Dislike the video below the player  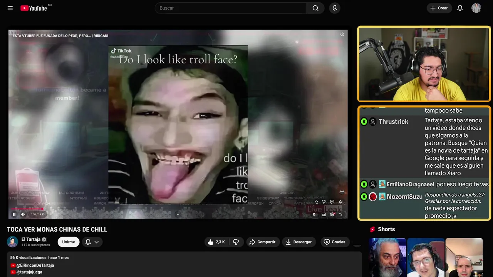click(x=236, y=242)
